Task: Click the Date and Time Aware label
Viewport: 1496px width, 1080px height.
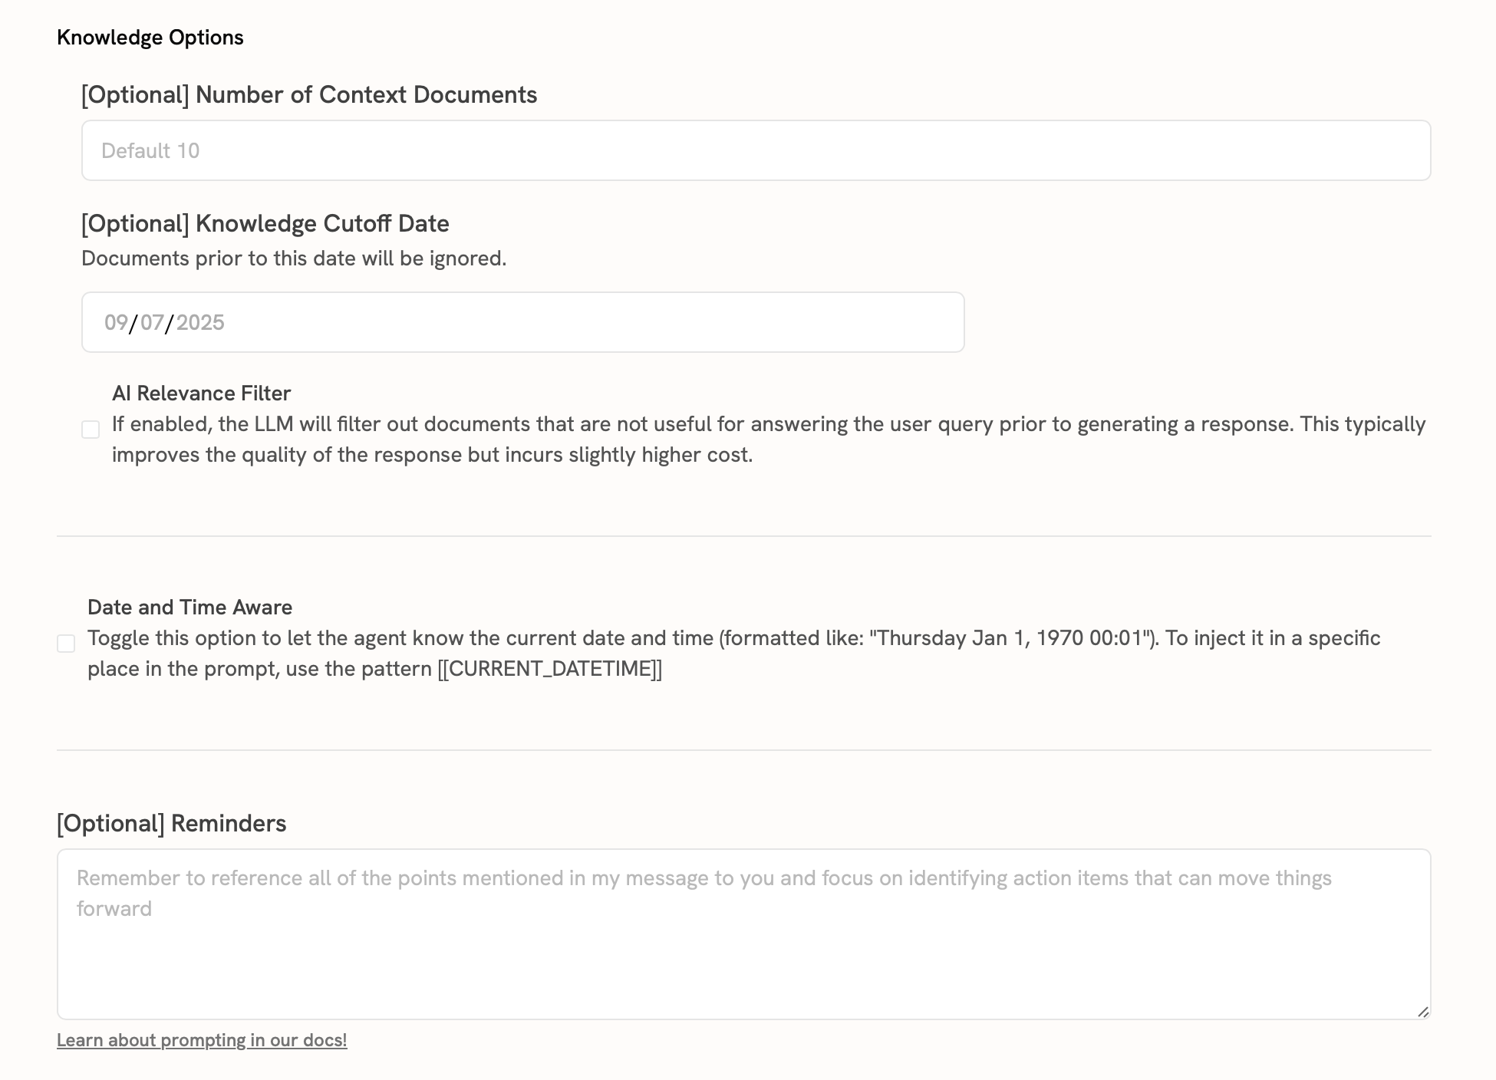Action: pyautogui.click(x=190, y=607)
